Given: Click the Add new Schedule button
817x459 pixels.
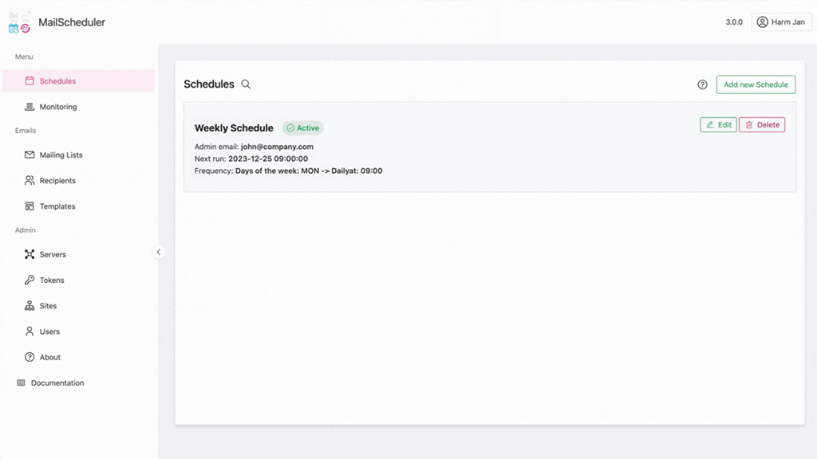Looking at the screenshot, I should tap(756, 84).
